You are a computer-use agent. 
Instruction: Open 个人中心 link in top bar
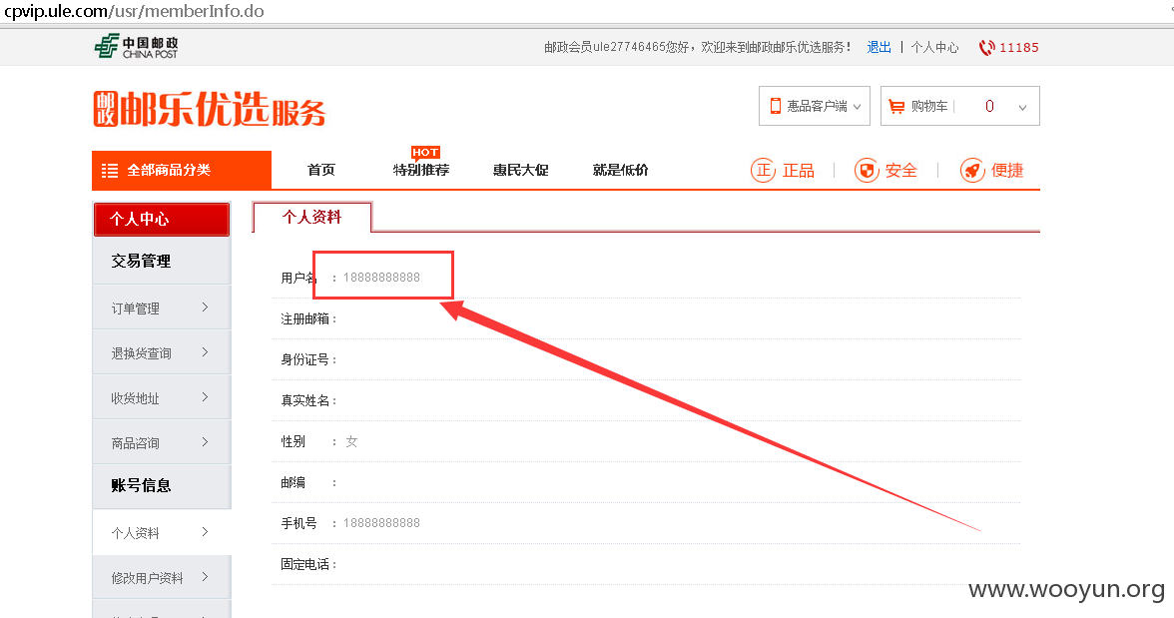(934, 47)
